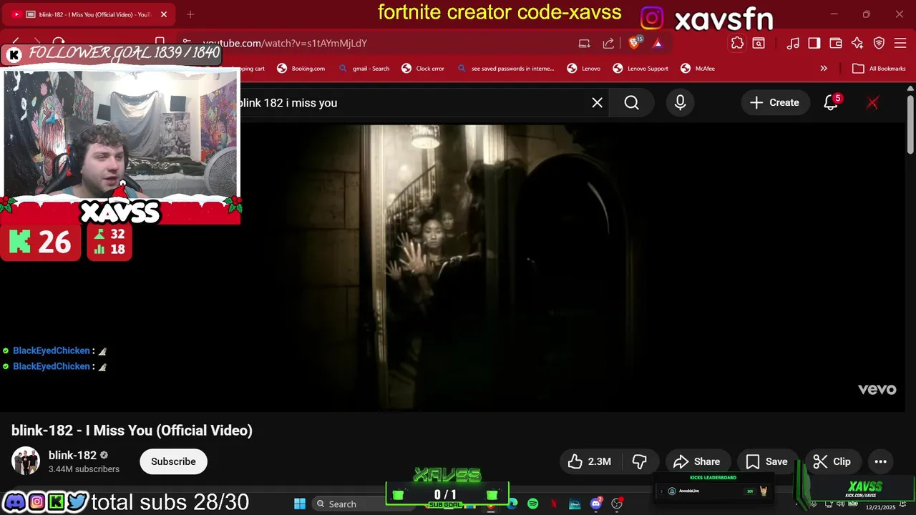Open Microsoft Edge from the taskbar

click(x=512, y=504)
